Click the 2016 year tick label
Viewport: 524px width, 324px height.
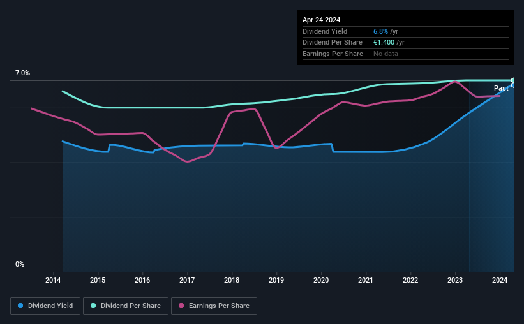142,280
